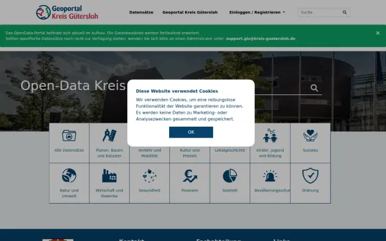Open the Statistik pie chart icon
Image resolution: width=386 pixels, height=241 pixels.
coord(230,175)
